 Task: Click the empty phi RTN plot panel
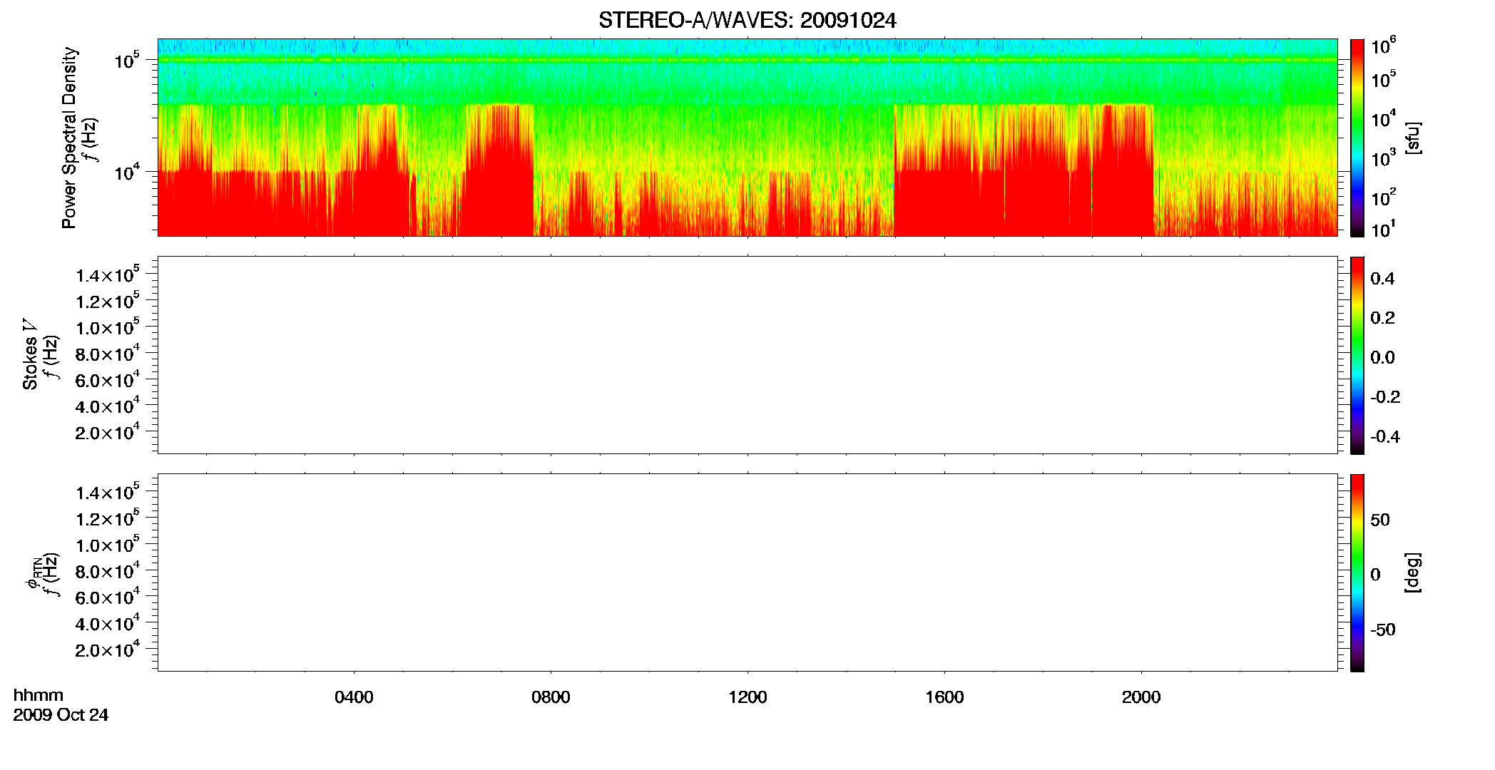[747, 573]
